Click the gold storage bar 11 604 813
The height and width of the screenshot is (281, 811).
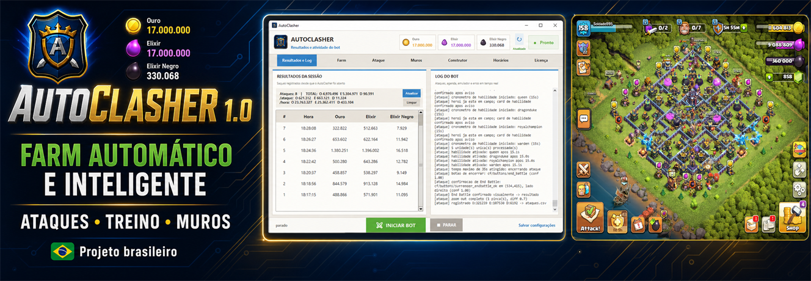point(781,27)
